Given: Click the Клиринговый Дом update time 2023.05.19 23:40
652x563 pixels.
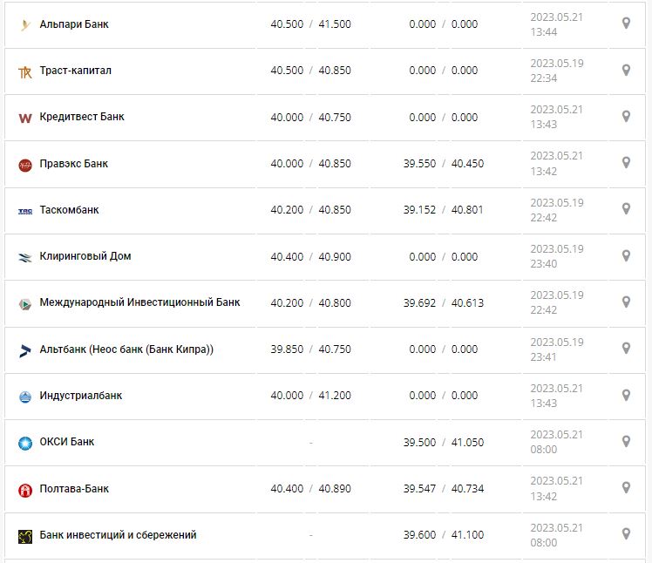Looking at the screenshot, I should pyautogui.click(x=555, y=256).
